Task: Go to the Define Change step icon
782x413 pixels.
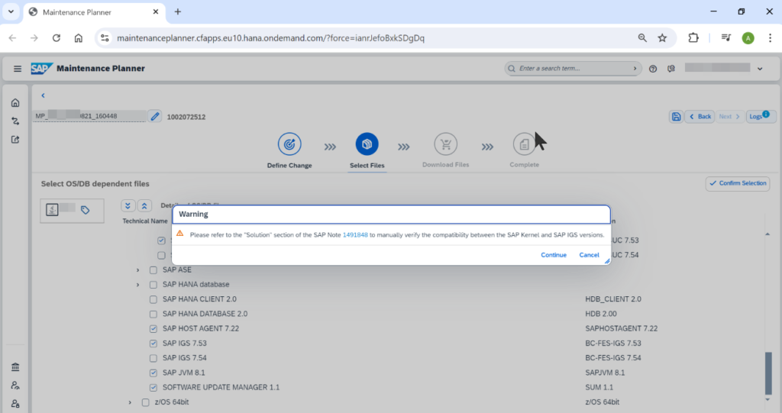Action: (x=289, y=144)
